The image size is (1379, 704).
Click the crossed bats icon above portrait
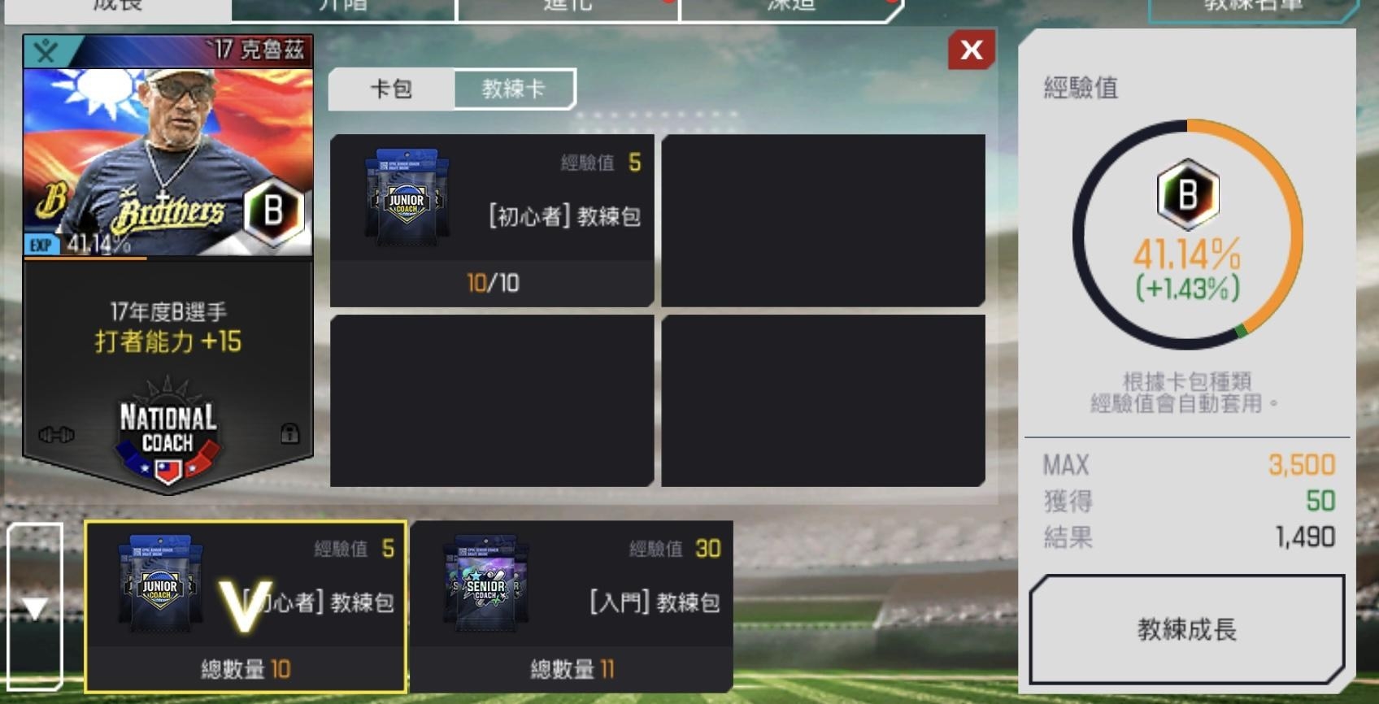pos(46,50)
